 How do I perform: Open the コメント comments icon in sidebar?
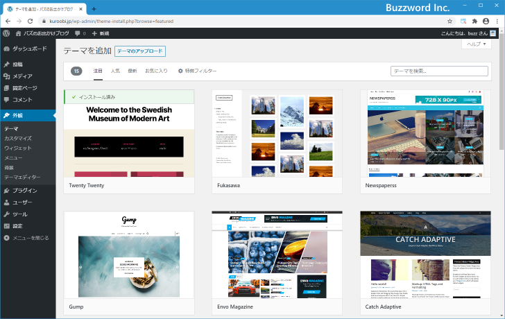6,100
